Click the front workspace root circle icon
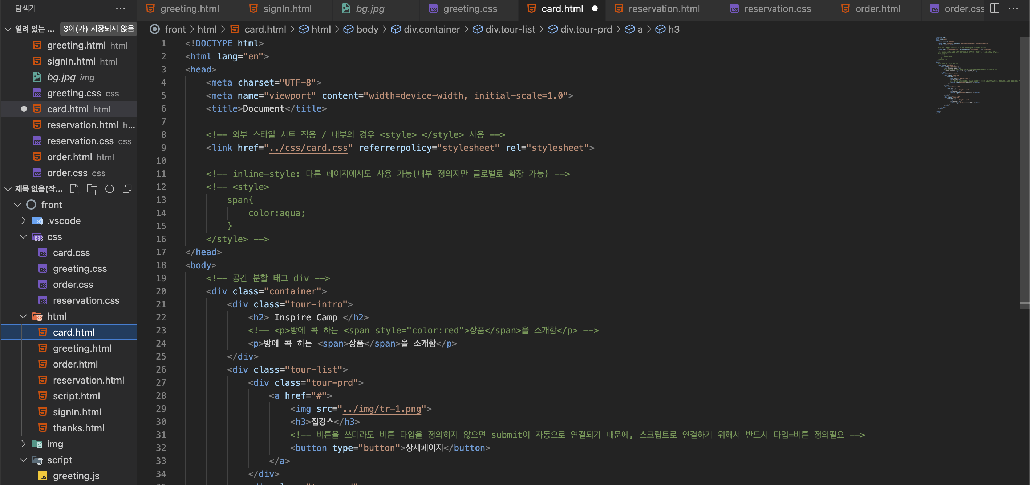 [31, 205]
